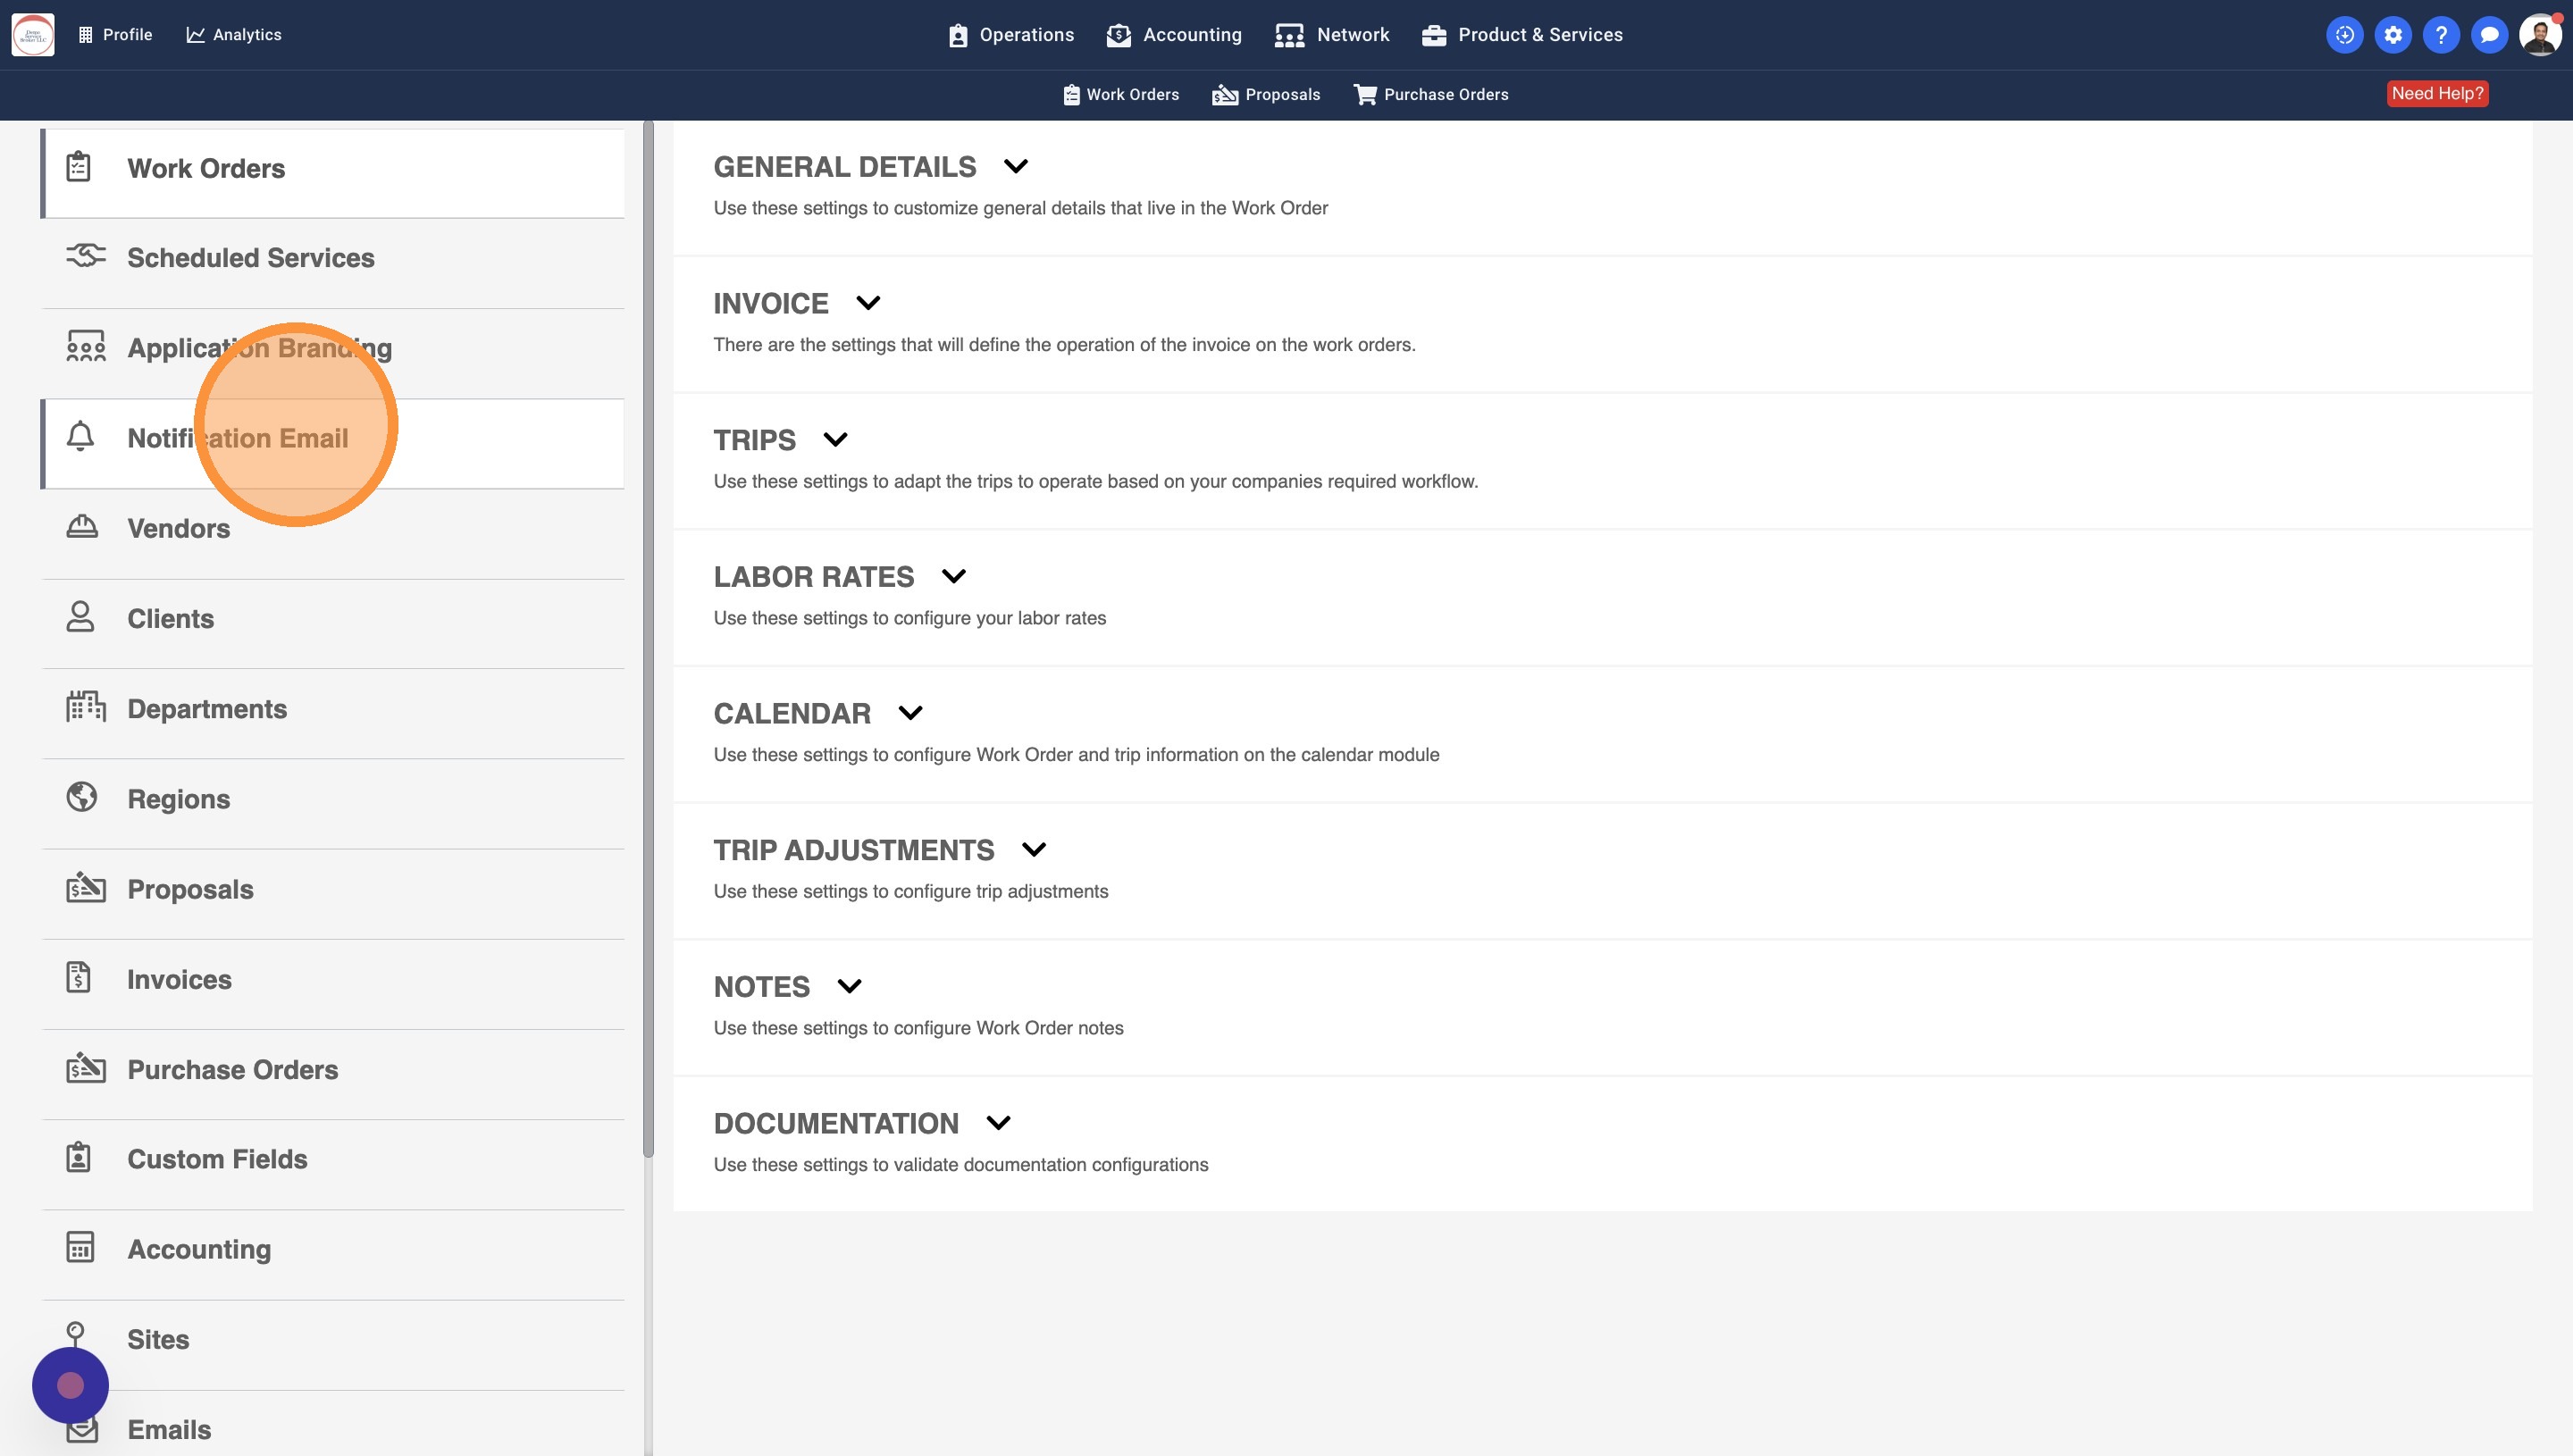Viewport: 2573px width, 1456px height.
Task: Click the company logo at top left
Action: click(x=33, y=35)
